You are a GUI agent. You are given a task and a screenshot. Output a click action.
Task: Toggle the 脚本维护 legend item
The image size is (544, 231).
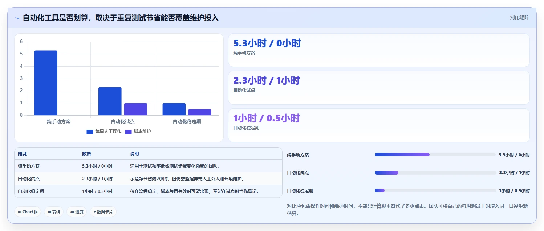[x=138, y=131]
